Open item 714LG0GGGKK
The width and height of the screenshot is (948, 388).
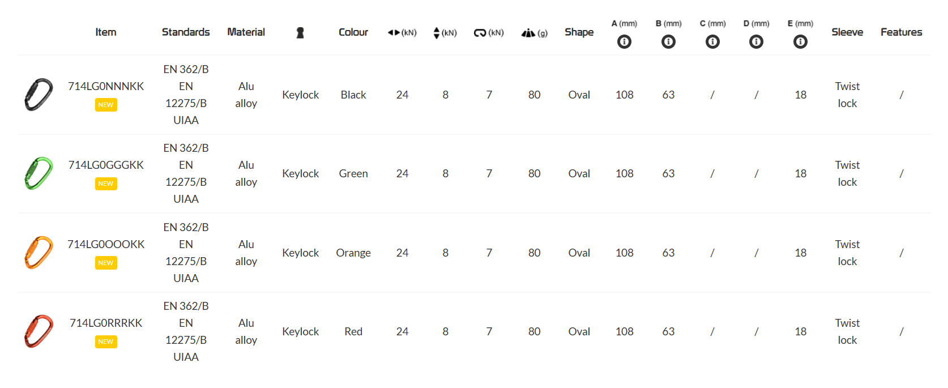[x=106, y=165]
